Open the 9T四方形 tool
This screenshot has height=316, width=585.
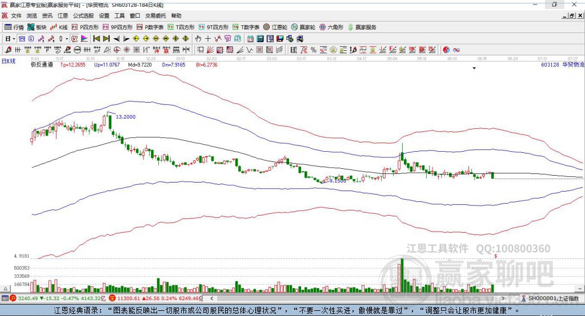214,27
